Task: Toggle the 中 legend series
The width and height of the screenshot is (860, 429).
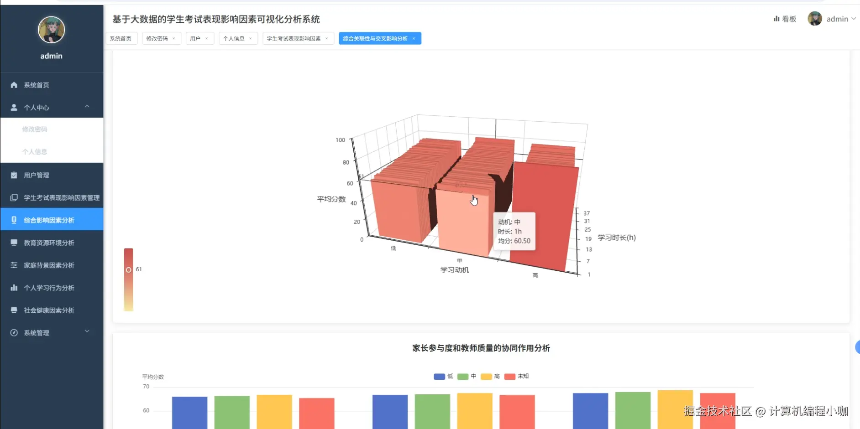Action: click(x=467, y=377)
